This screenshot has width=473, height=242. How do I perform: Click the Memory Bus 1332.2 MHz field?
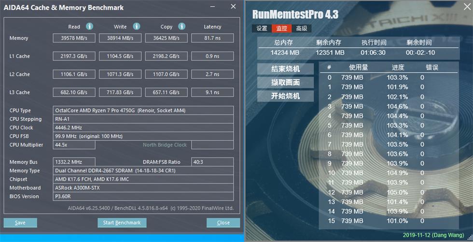74,162
